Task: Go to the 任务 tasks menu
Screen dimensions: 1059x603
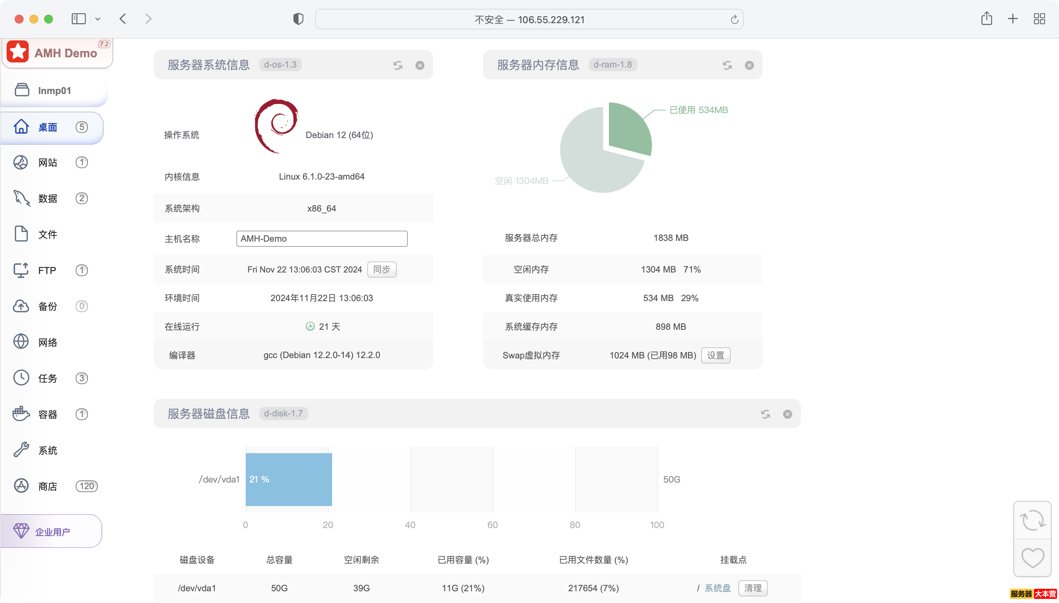Action: pos(48,378)
